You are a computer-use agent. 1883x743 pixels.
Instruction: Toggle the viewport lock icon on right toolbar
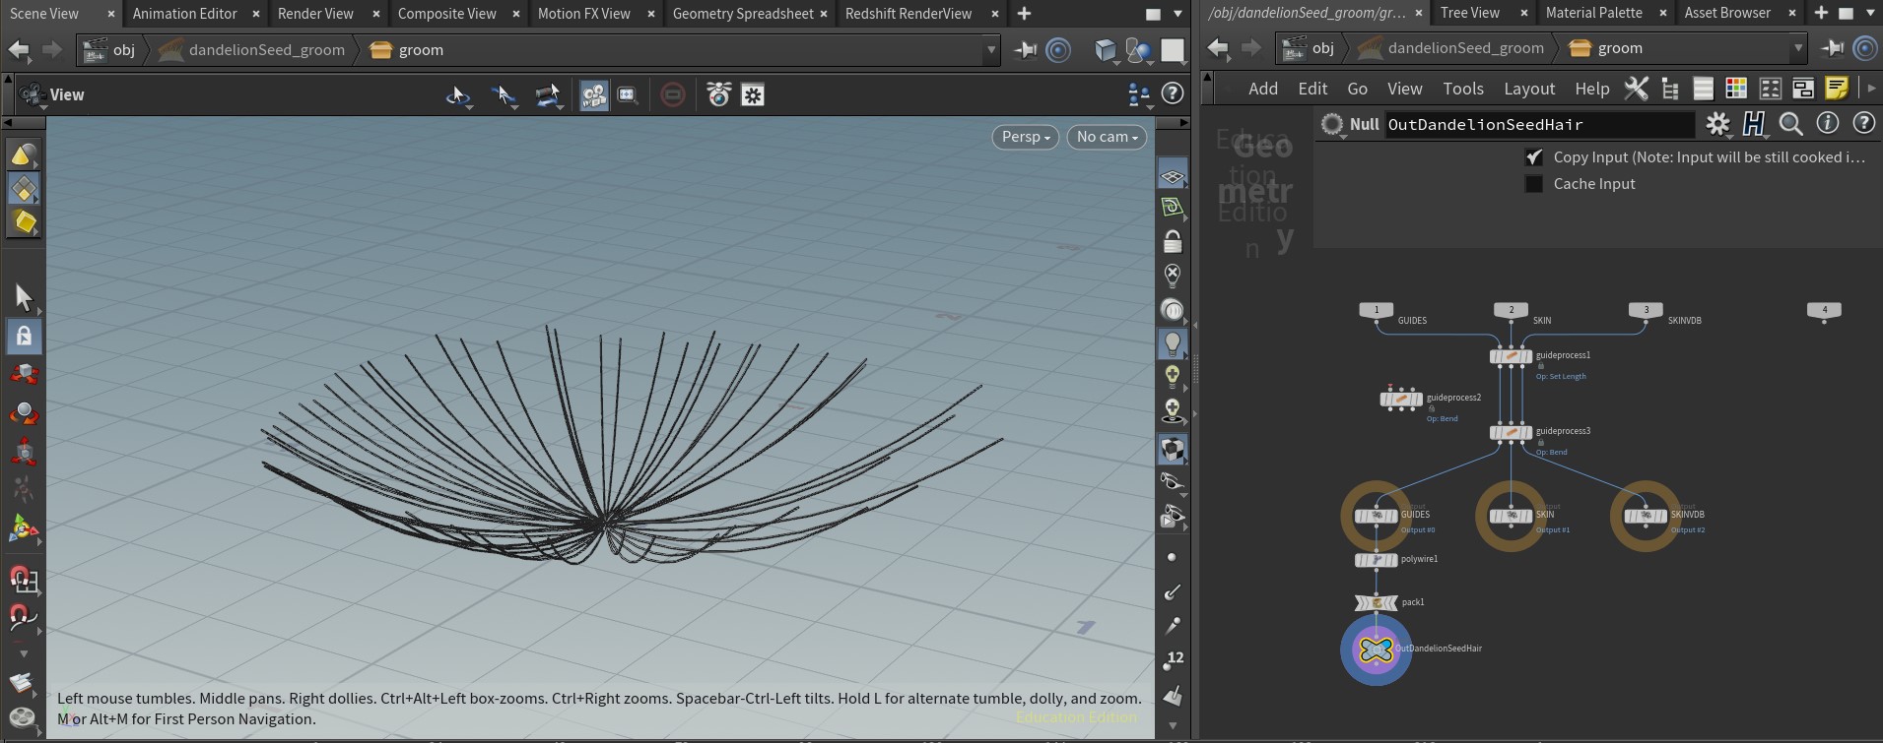pyautogui.click(x=1172, y=241)
